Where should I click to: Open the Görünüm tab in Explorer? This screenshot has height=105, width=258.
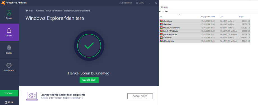(164, 7)
